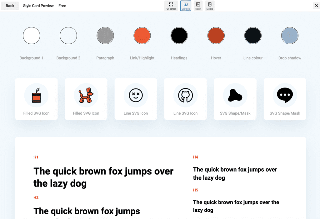
Task: Click the dizzy smiley Line SVG icon
Action: pyautogui.click(x=136, y=95)
